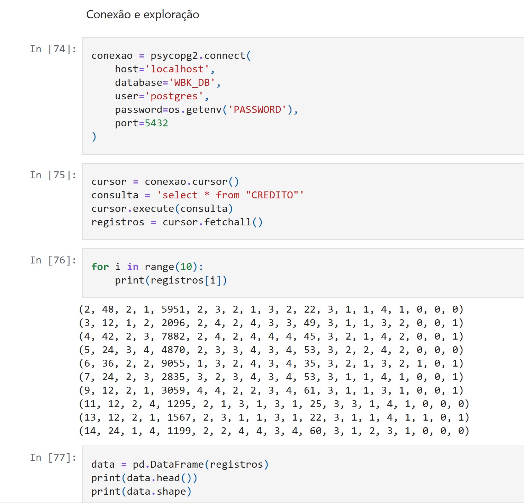The height and width of the screenshot is (503, 524).
Task: Click the database='WBK_DB' code line
Action: point(168,83)
